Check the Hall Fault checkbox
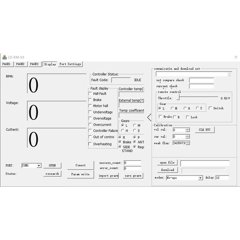This screenshot has width=240, height=240. point(90,93)
